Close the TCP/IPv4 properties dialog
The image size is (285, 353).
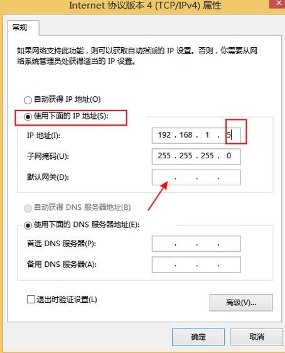[x=279, y=3]
